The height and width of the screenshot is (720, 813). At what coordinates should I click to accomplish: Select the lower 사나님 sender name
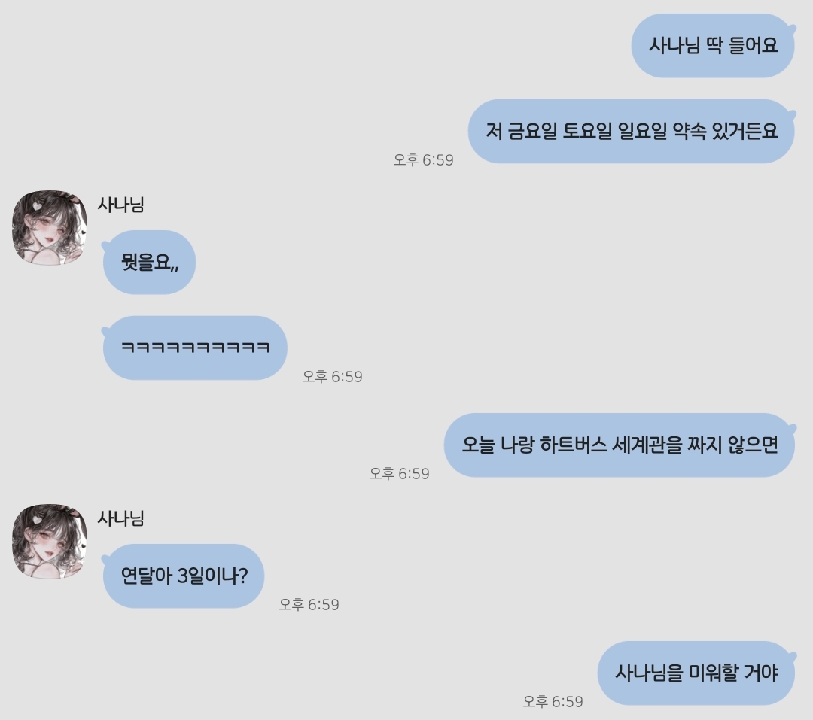coord(120,518)
